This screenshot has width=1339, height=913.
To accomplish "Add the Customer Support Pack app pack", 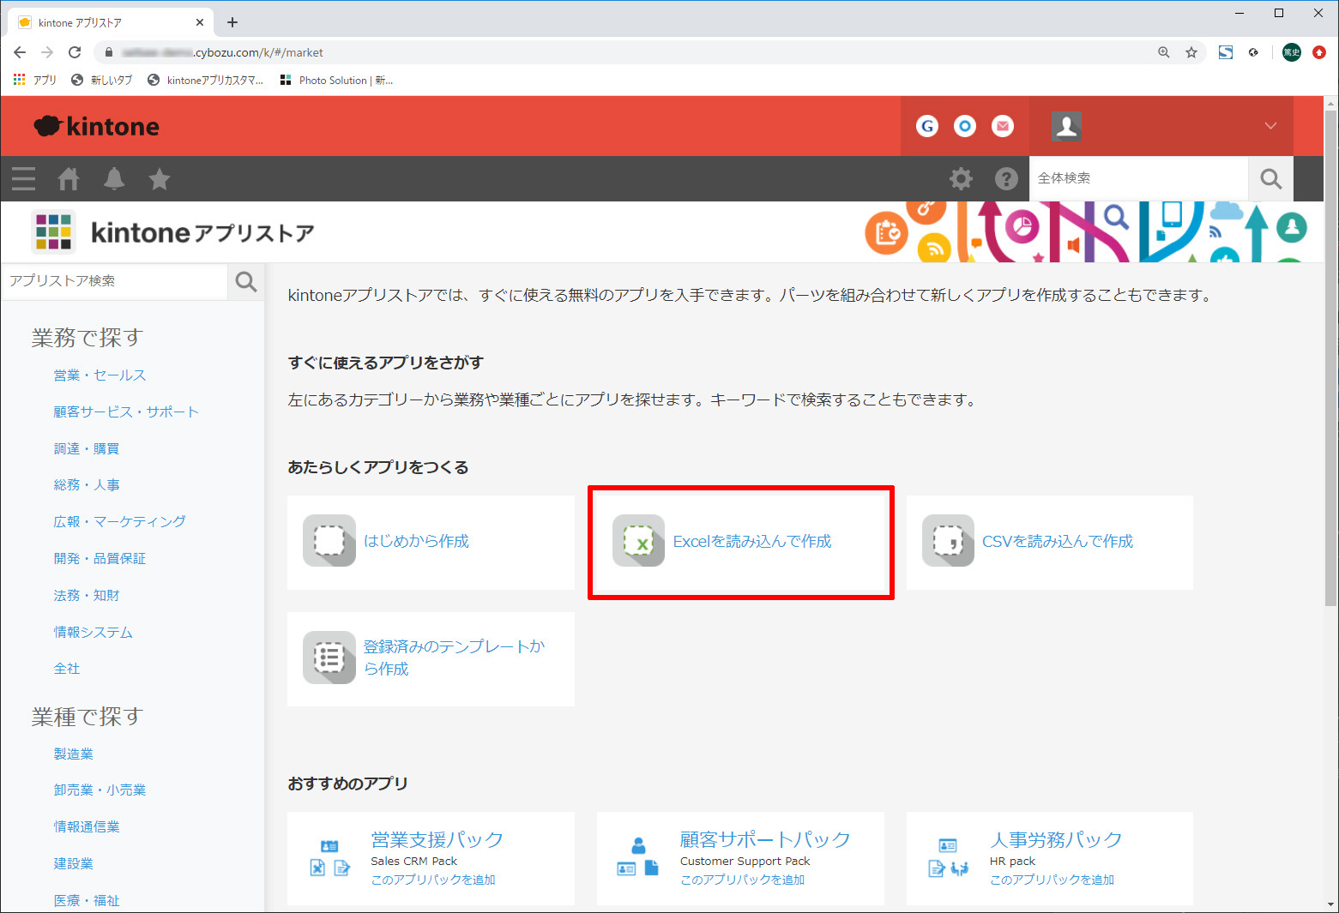I will click(x=742, y=880).
